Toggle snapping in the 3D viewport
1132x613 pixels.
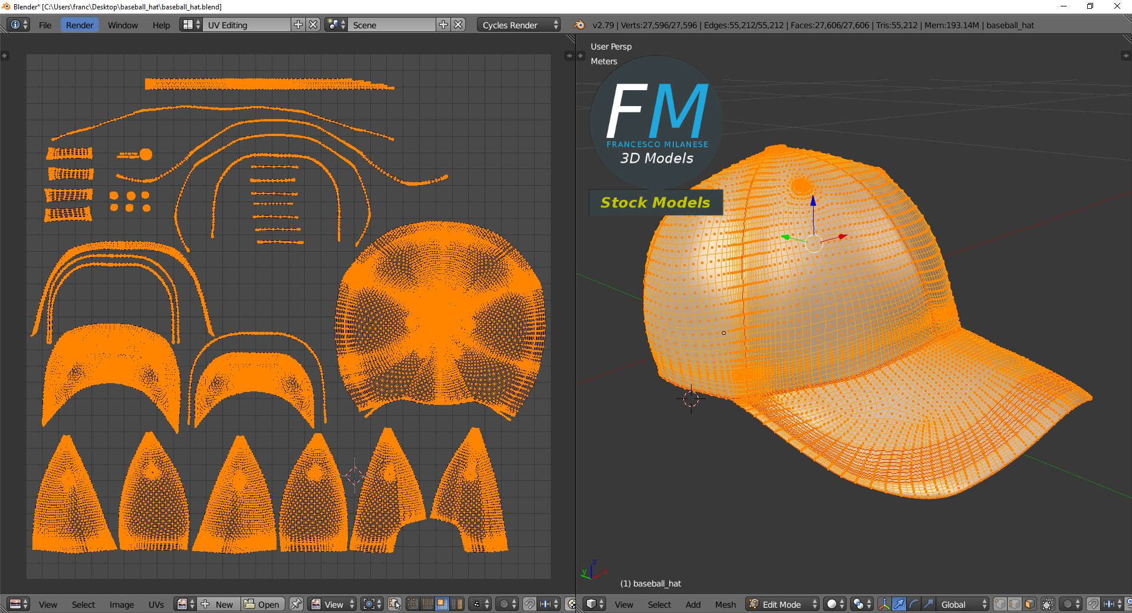(x=1093, y=604)
